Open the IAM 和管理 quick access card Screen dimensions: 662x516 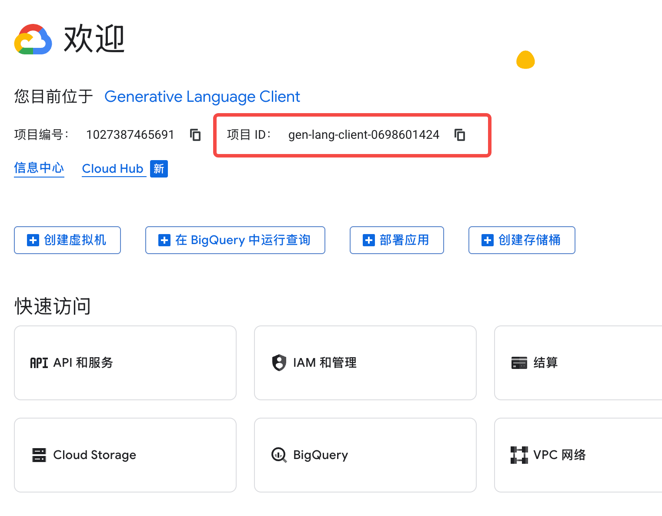coord(365,362)
